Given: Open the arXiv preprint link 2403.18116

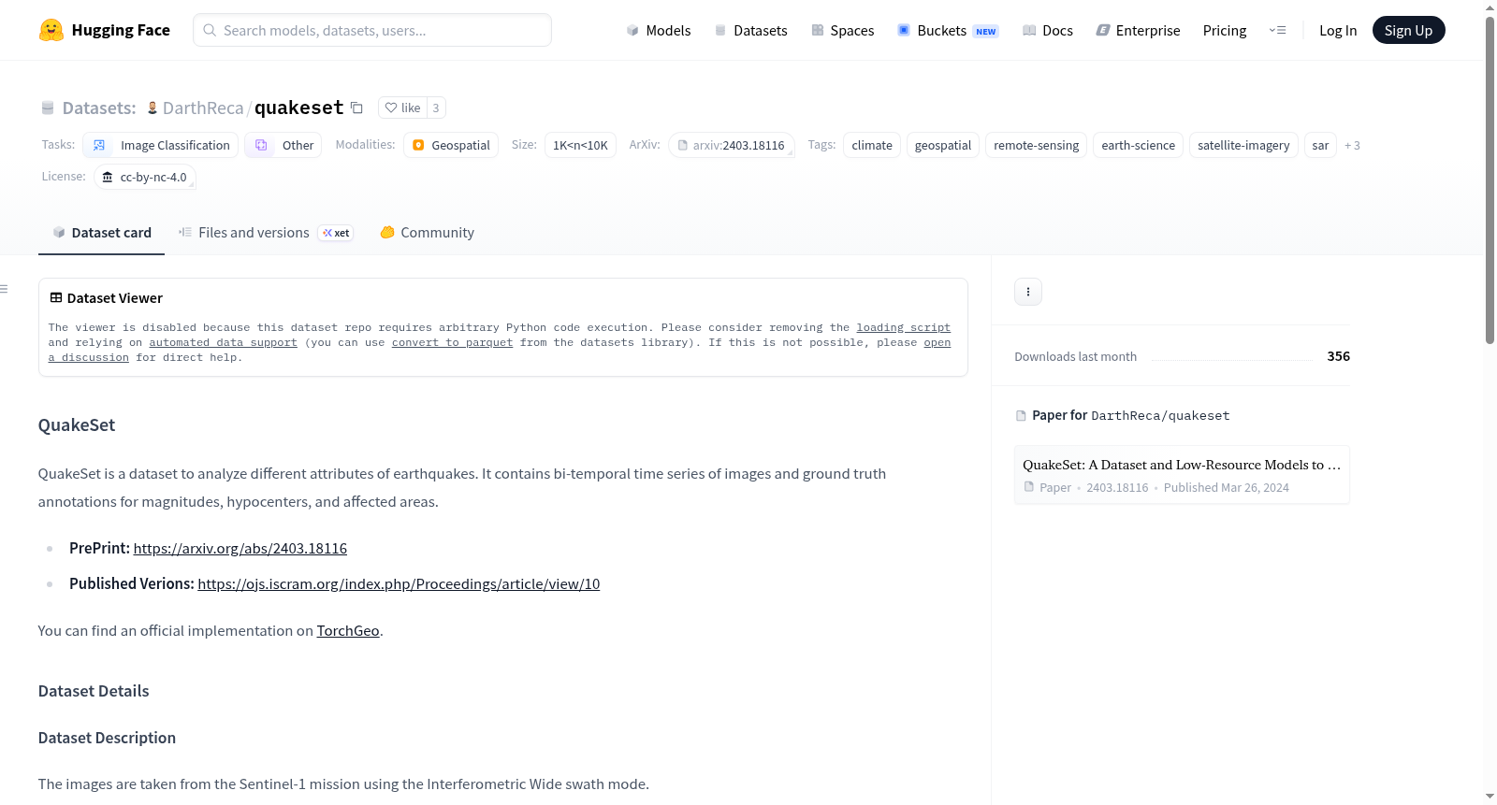Looking at the screenshot, I should (x=240, y=548).
